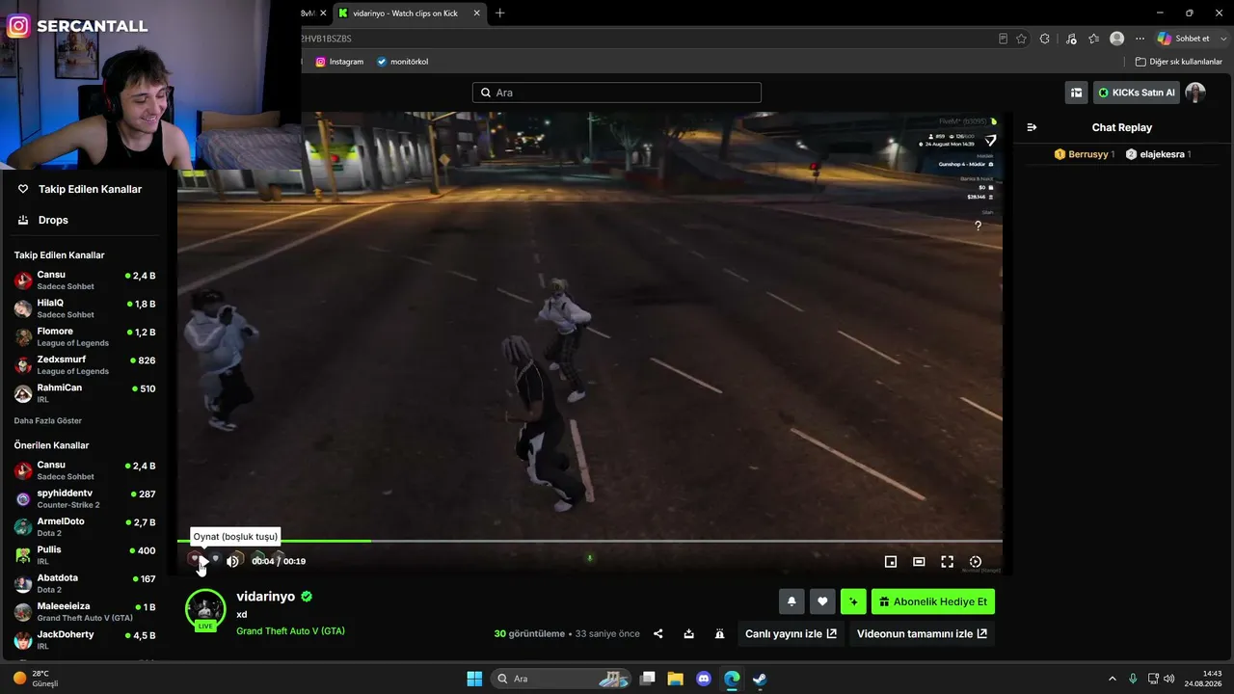Open the Grand Theft Auto V (GTA) category link

click(290, 630)
